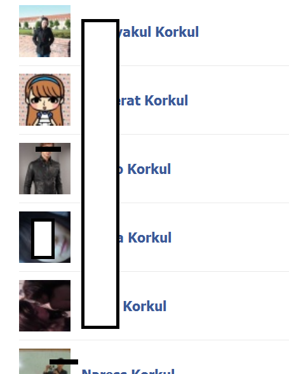This screenshot has width=289, height=374.
Task: Click blank row space beside 'a Korkul'
Action: click(231, 237)
